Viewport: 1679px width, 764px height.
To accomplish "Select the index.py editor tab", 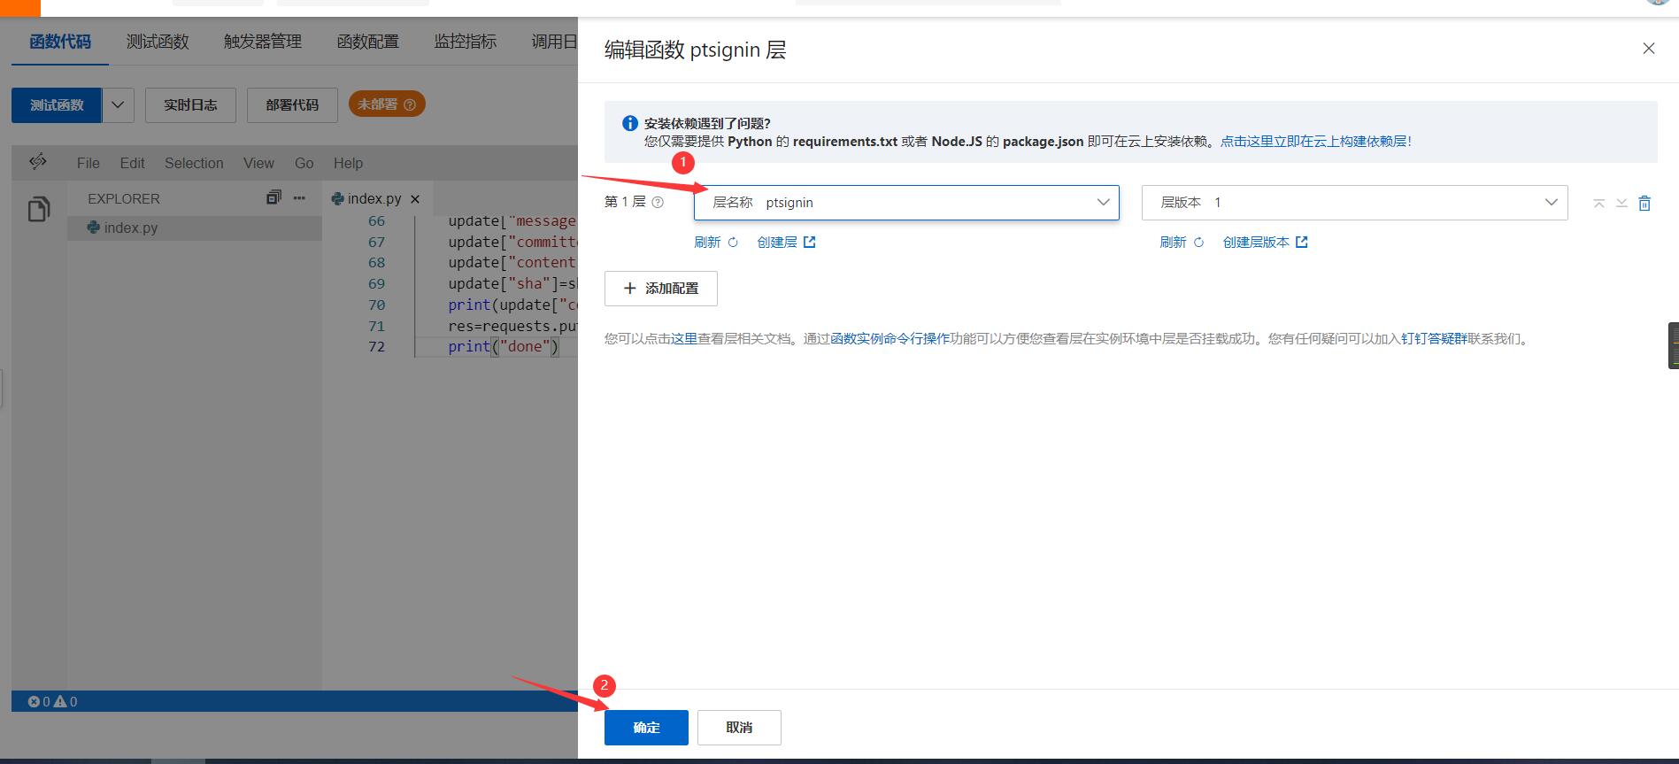I will tap(374, 199).
